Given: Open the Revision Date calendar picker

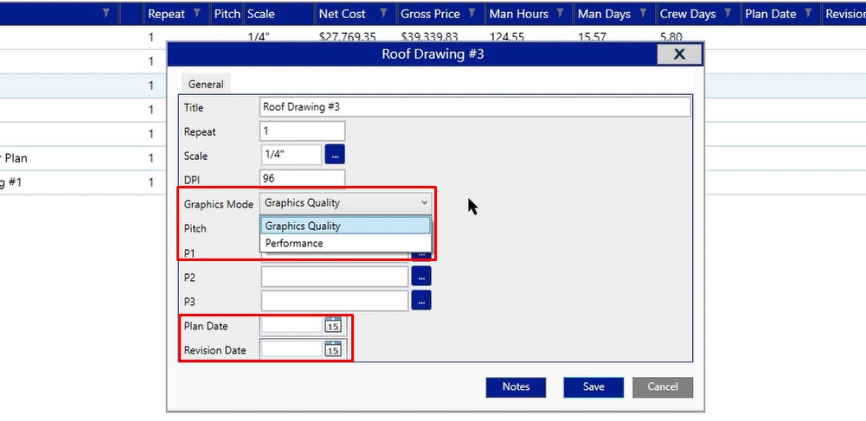Looking at the screenshot, I should point(333,349).
